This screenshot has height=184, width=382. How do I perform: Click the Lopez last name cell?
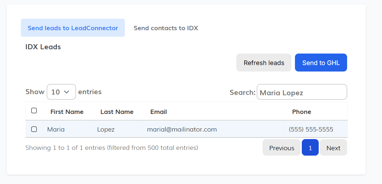(x=106, y=129)
